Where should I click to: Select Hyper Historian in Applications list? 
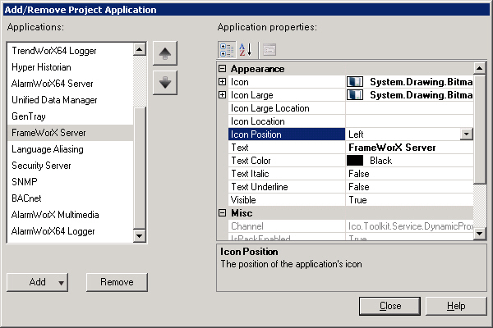[41, 67]
